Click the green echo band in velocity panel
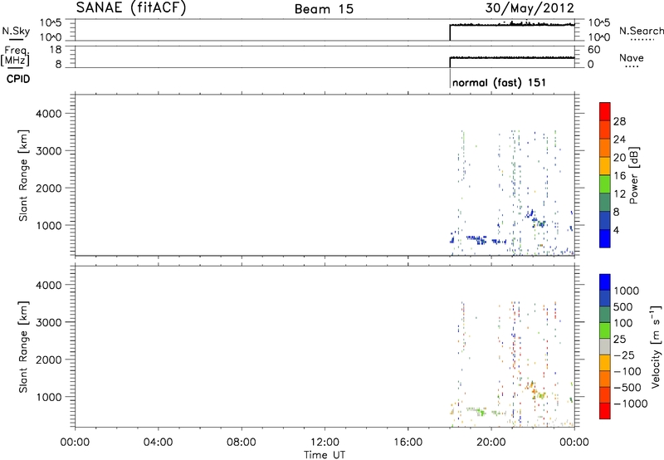 click(x=476, y=410)
